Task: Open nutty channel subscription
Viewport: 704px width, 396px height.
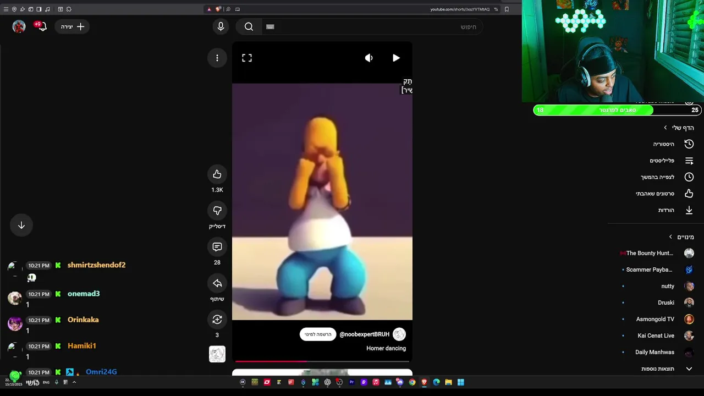Action: (x=658, y=286)
